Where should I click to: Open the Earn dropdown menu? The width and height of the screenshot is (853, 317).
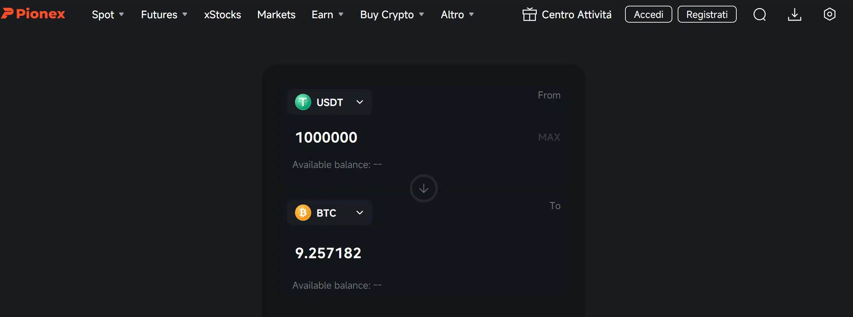click(x=327, y=15)
